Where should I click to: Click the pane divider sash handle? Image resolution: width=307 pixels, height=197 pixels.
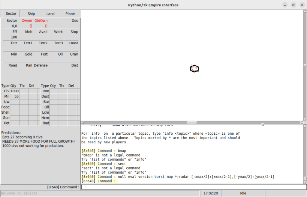click(263, 124)
